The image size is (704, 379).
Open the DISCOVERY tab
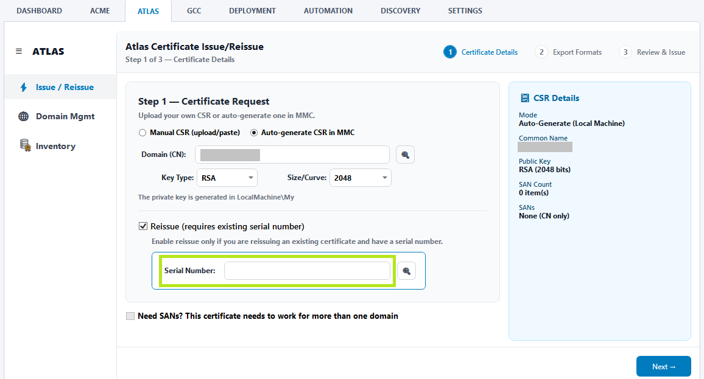[x=401, y=11]
